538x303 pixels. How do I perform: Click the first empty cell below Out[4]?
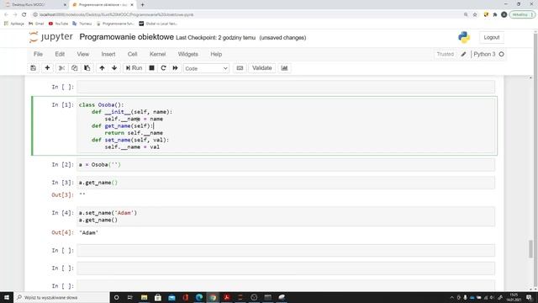tap(286, 251)
